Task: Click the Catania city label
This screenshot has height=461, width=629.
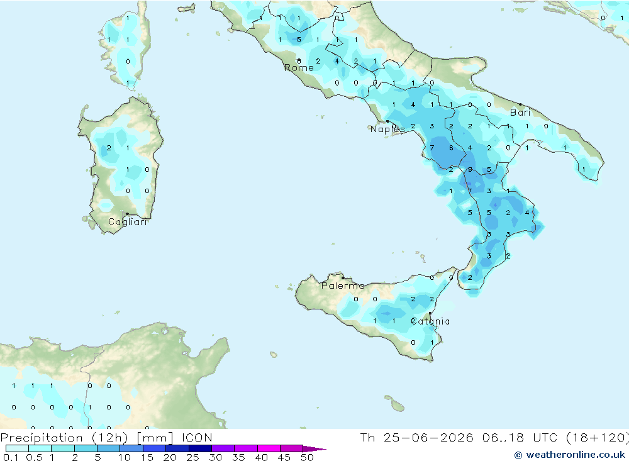Action: [430, 321]
